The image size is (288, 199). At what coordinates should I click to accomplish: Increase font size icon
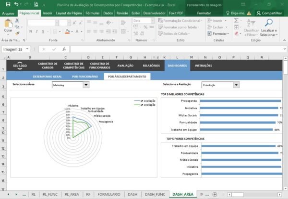74,23
